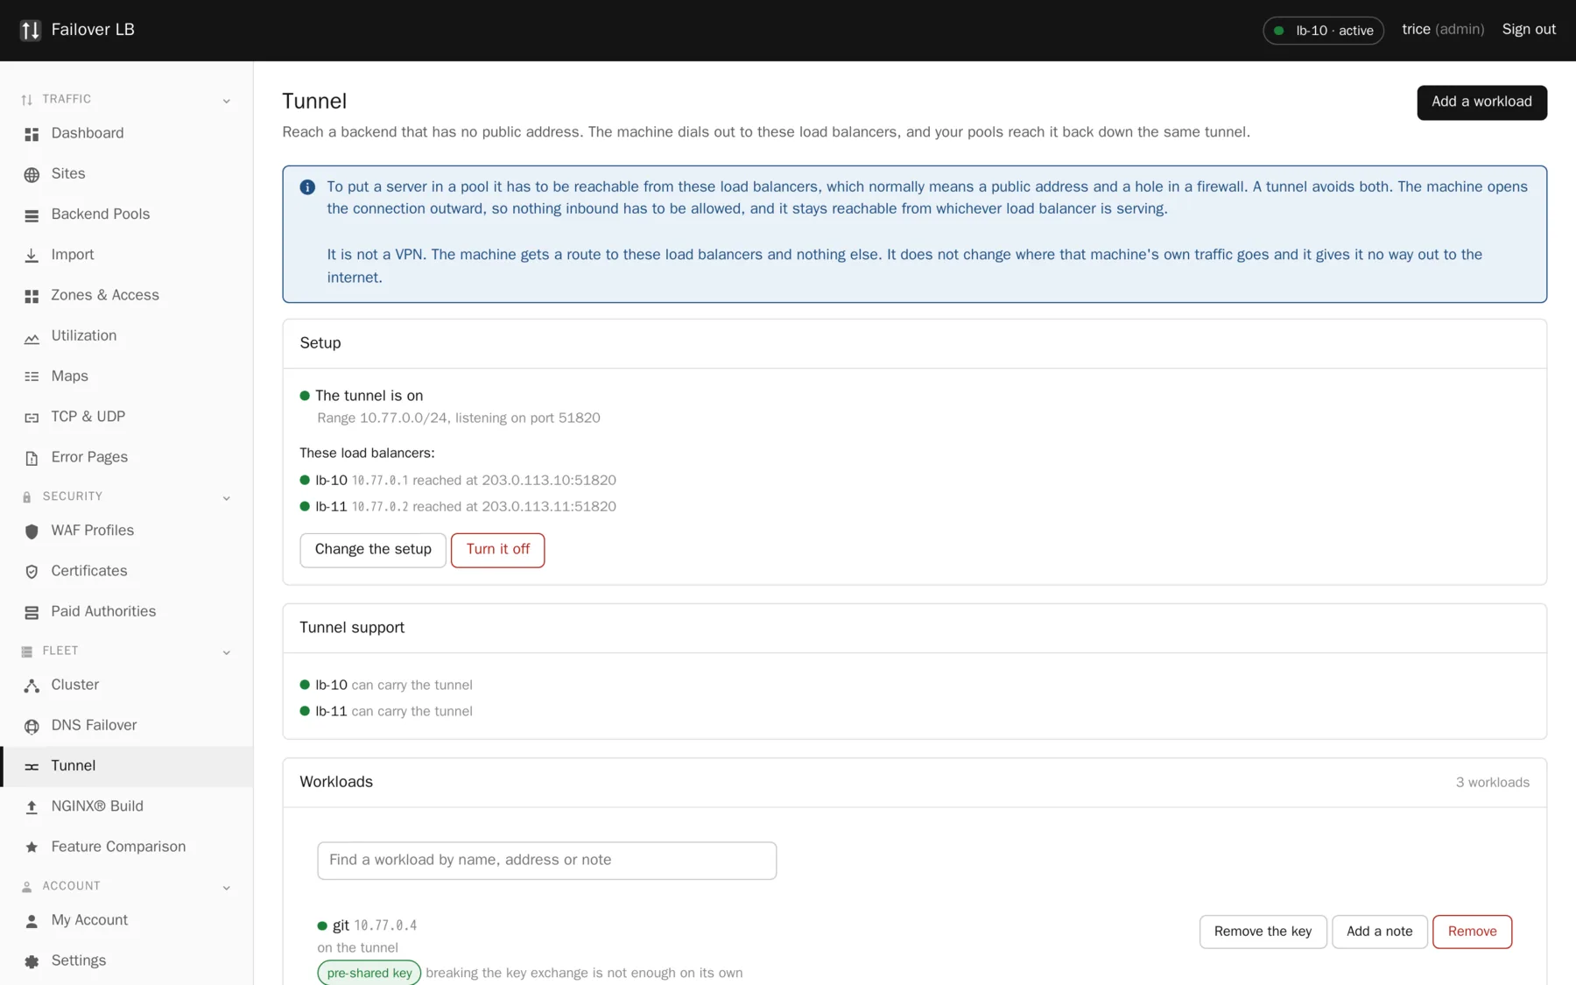Click the Settings gear icon
This screenshot has width=1576, height=985.
(32, 961)
